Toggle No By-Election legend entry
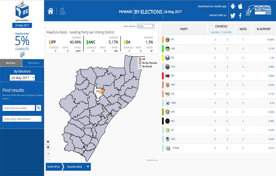Image resolution: width=276 pixels, height=176 pixels. 148,63
